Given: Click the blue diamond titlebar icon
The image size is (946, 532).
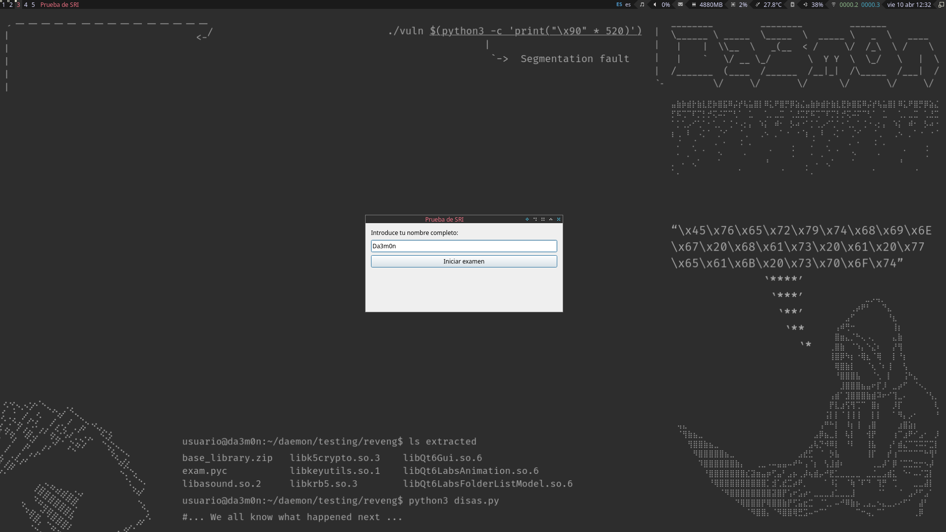Looking at the screenshot, I should (527, 219).
